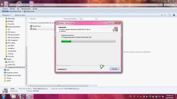Select Red network icon
The height and width of the screenshot is (99, 177).
[x=5, y=70]
